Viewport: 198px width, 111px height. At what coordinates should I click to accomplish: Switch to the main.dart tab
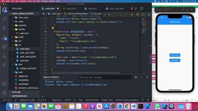(50, 9)
